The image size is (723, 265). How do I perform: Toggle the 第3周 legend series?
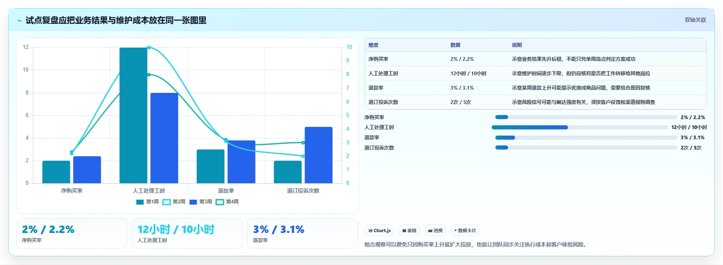tap(201, 202)
